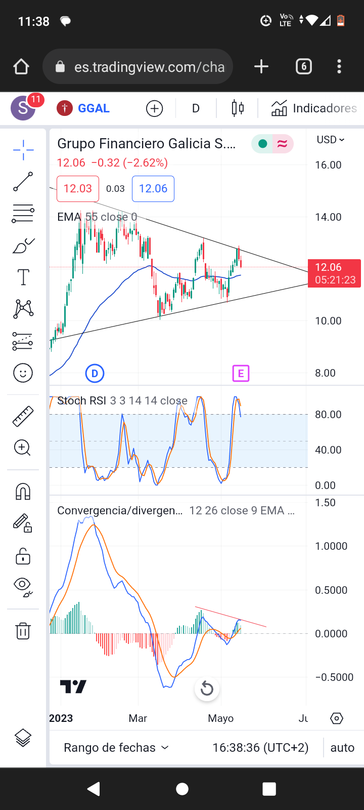
Task: Reset chart view with circular arrow button
Action: [207, 688]
